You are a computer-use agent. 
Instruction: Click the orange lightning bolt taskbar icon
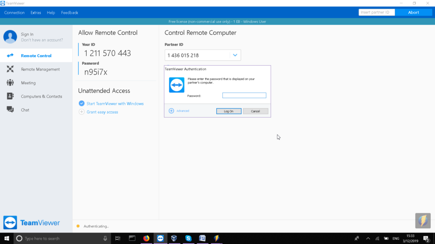(x=217, y=238)
